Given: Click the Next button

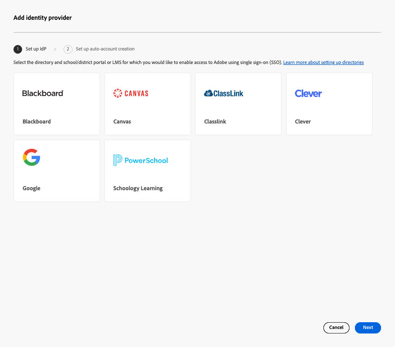Looking at the screenshot, I should (x=368, y=327).
